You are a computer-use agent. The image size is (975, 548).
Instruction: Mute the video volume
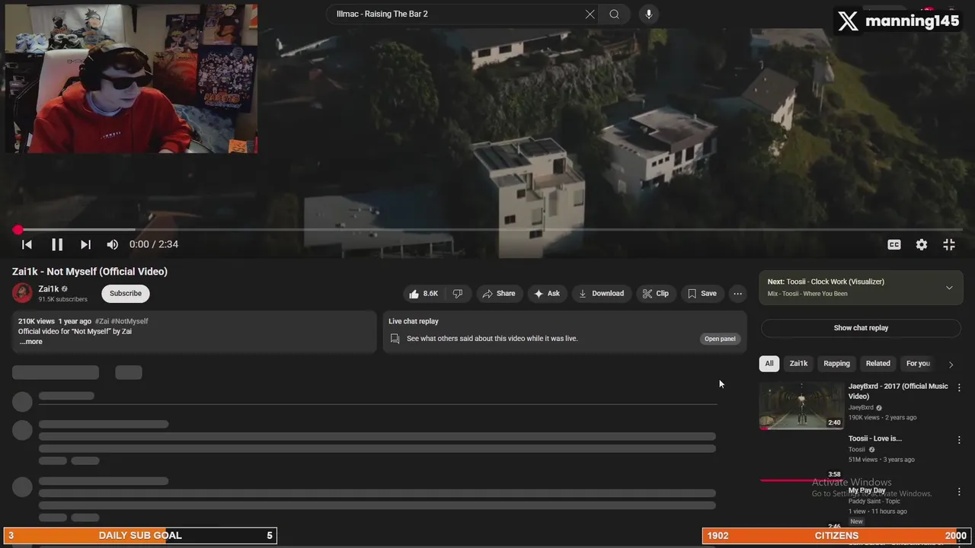[112, 244]
